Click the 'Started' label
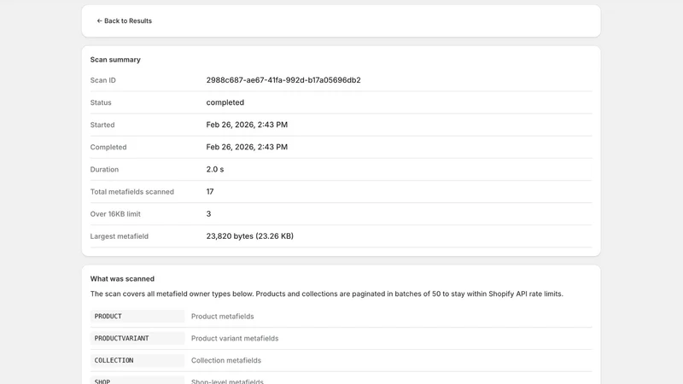 [x=102, y=125]
